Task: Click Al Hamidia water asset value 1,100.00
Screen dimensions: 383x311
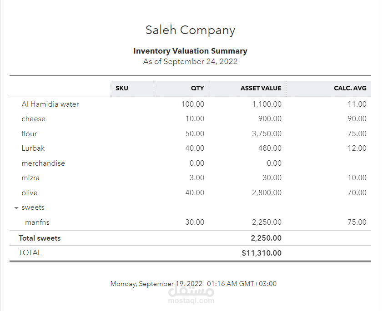Action: click(267, 104)
